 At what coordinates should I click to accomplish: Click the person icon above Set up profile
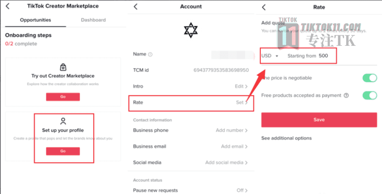pos(63,121)
